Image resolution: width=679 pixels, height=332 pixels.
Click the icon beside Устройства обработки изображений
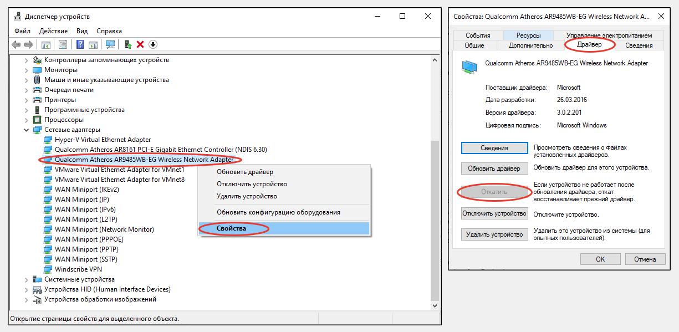37,299
